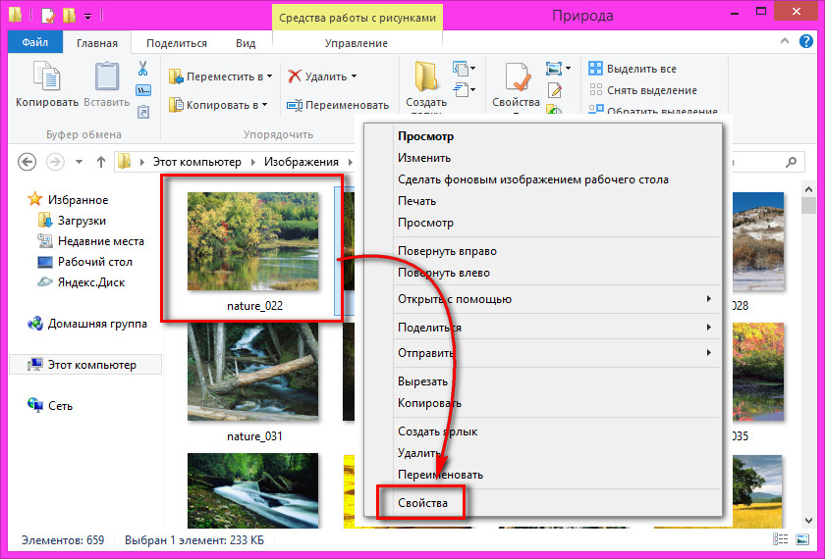Viewport: 825px width, 559px height.
Task: Select the nature_022 thumbnail
Action: pyautogui.click(x=253, y=241)
